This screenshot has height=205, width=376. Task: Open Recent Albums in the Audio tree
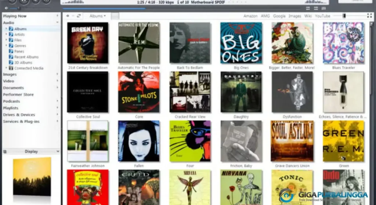coord(26,57)
